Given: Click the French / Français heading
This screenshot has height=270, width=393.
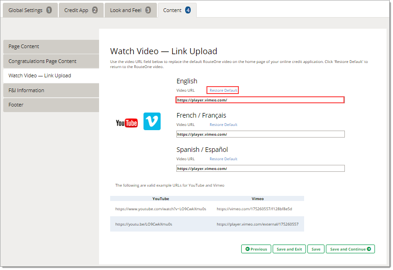Looking at the screenshot, I should (x=201, y=115).
